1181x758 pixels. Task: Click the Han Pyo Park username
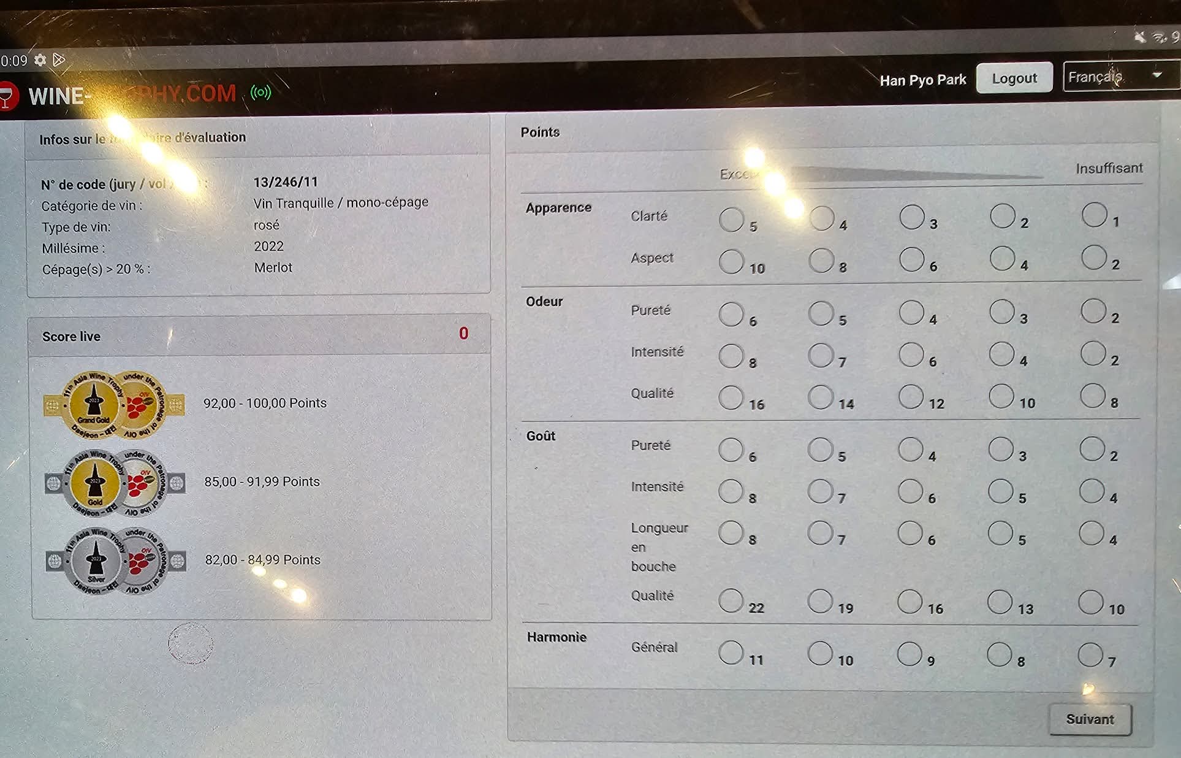(x=922, y=80)
